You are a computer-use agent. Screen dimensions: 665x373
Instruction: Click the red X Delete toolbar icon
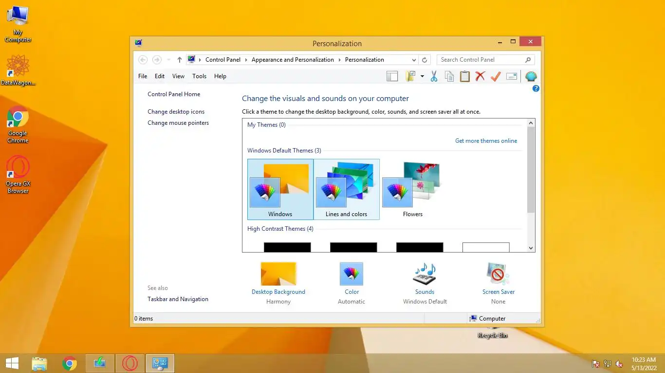coord(480,76)
